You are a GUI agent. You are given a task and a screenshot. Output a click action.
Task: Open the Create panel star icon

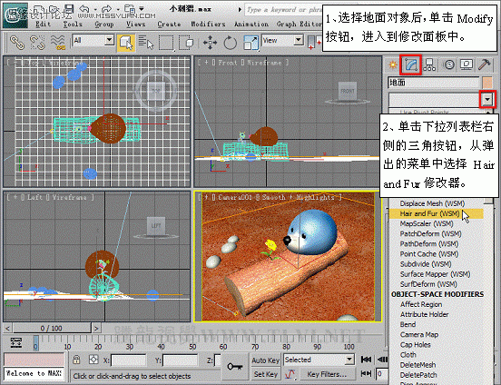pos(393,65)
